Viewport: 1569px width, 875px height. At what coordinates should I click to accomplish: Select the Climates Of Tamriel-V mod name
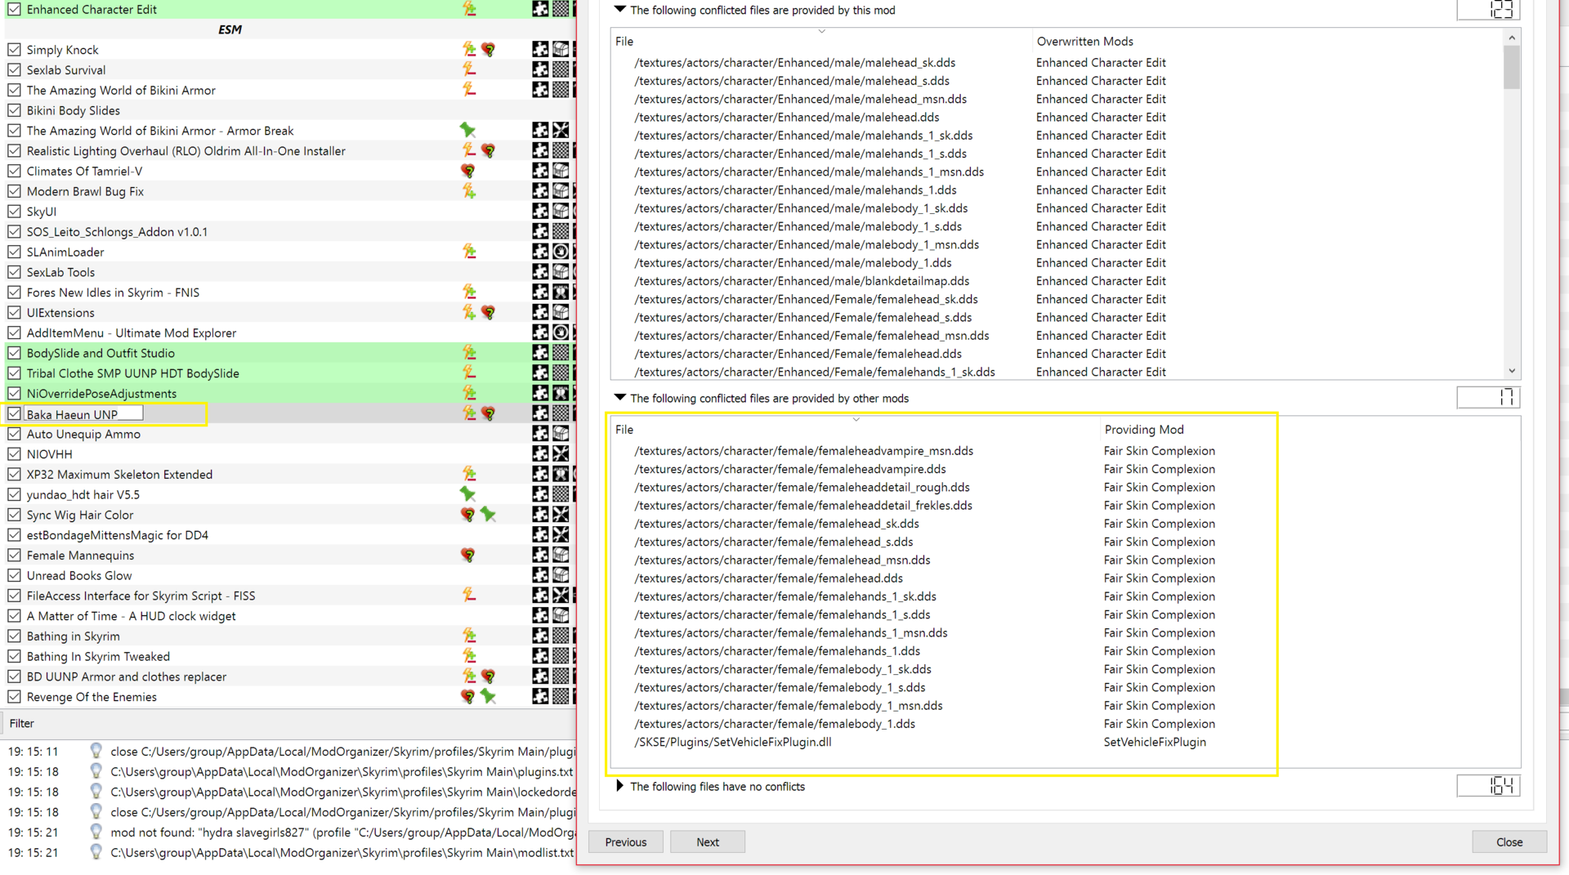click(x=84, y=171)
